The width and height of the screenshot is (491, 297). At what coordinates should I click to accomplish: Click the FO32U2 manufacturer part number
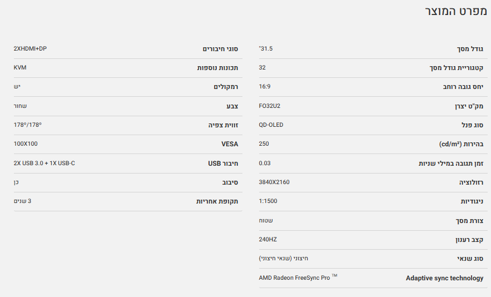pyautogui.click(x=270, y=106)
